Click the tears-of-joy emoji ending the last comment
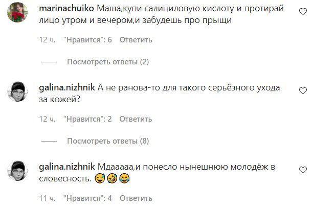This screenshot has height=210, width=313. [121, 179]
